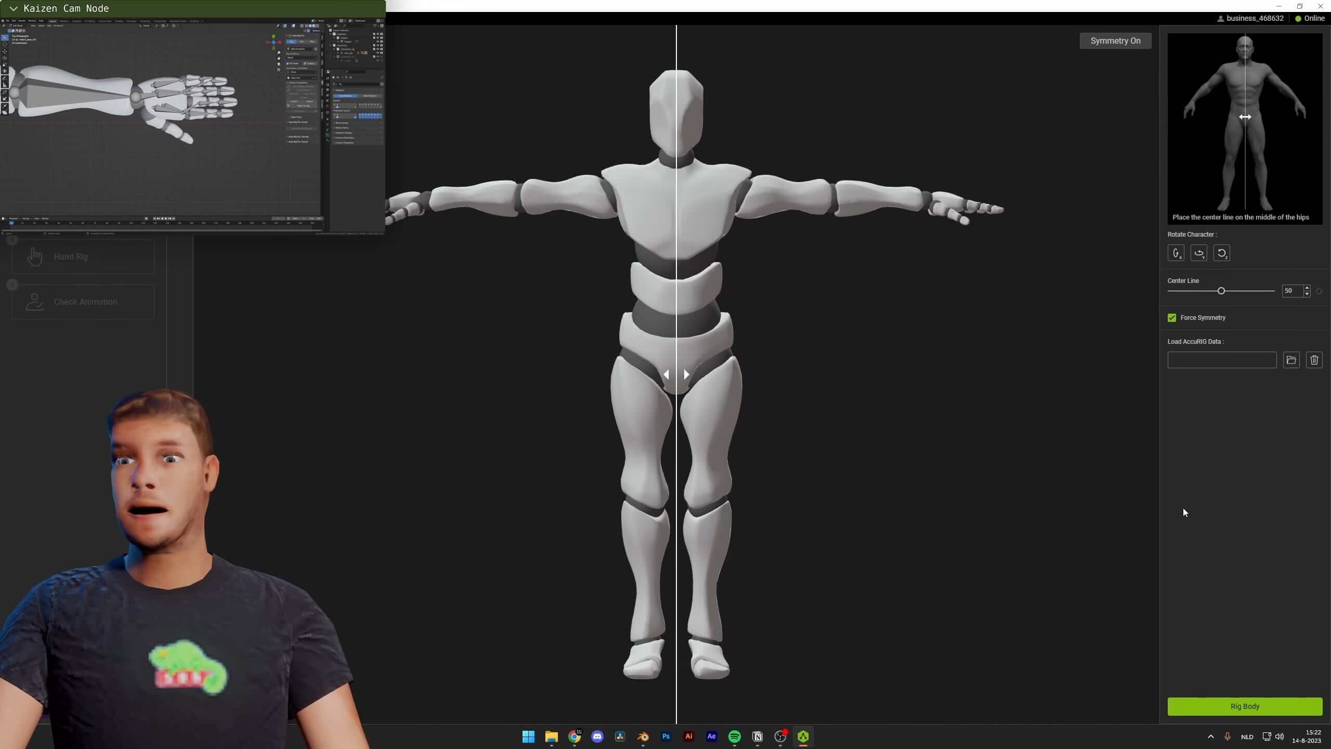Image resolution: width=1331 pixels, height=749 pixels.
Task: Open Photoshop from the taskbar
Action: 665,737
